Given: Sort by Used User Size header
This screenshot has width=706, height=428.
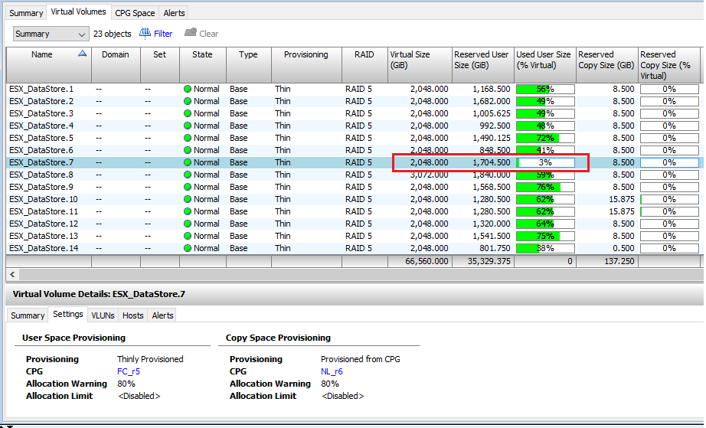Looking at the screenshot, I should [544, 65].
